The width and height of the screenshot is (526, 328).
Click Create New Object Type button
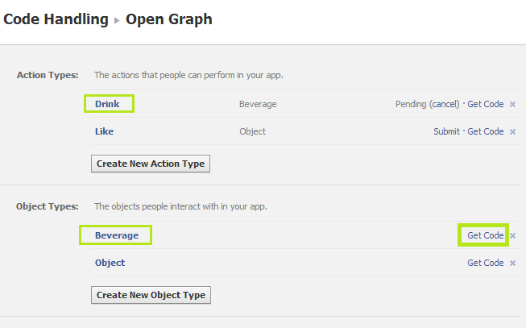(151, 295)
